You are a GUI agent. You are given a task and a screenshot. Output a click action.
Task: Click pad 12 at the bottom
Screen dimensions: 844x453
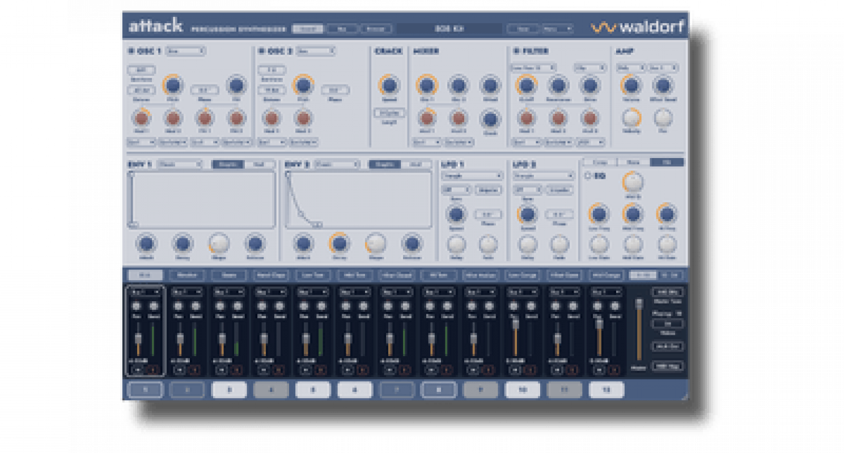point(607,390)
